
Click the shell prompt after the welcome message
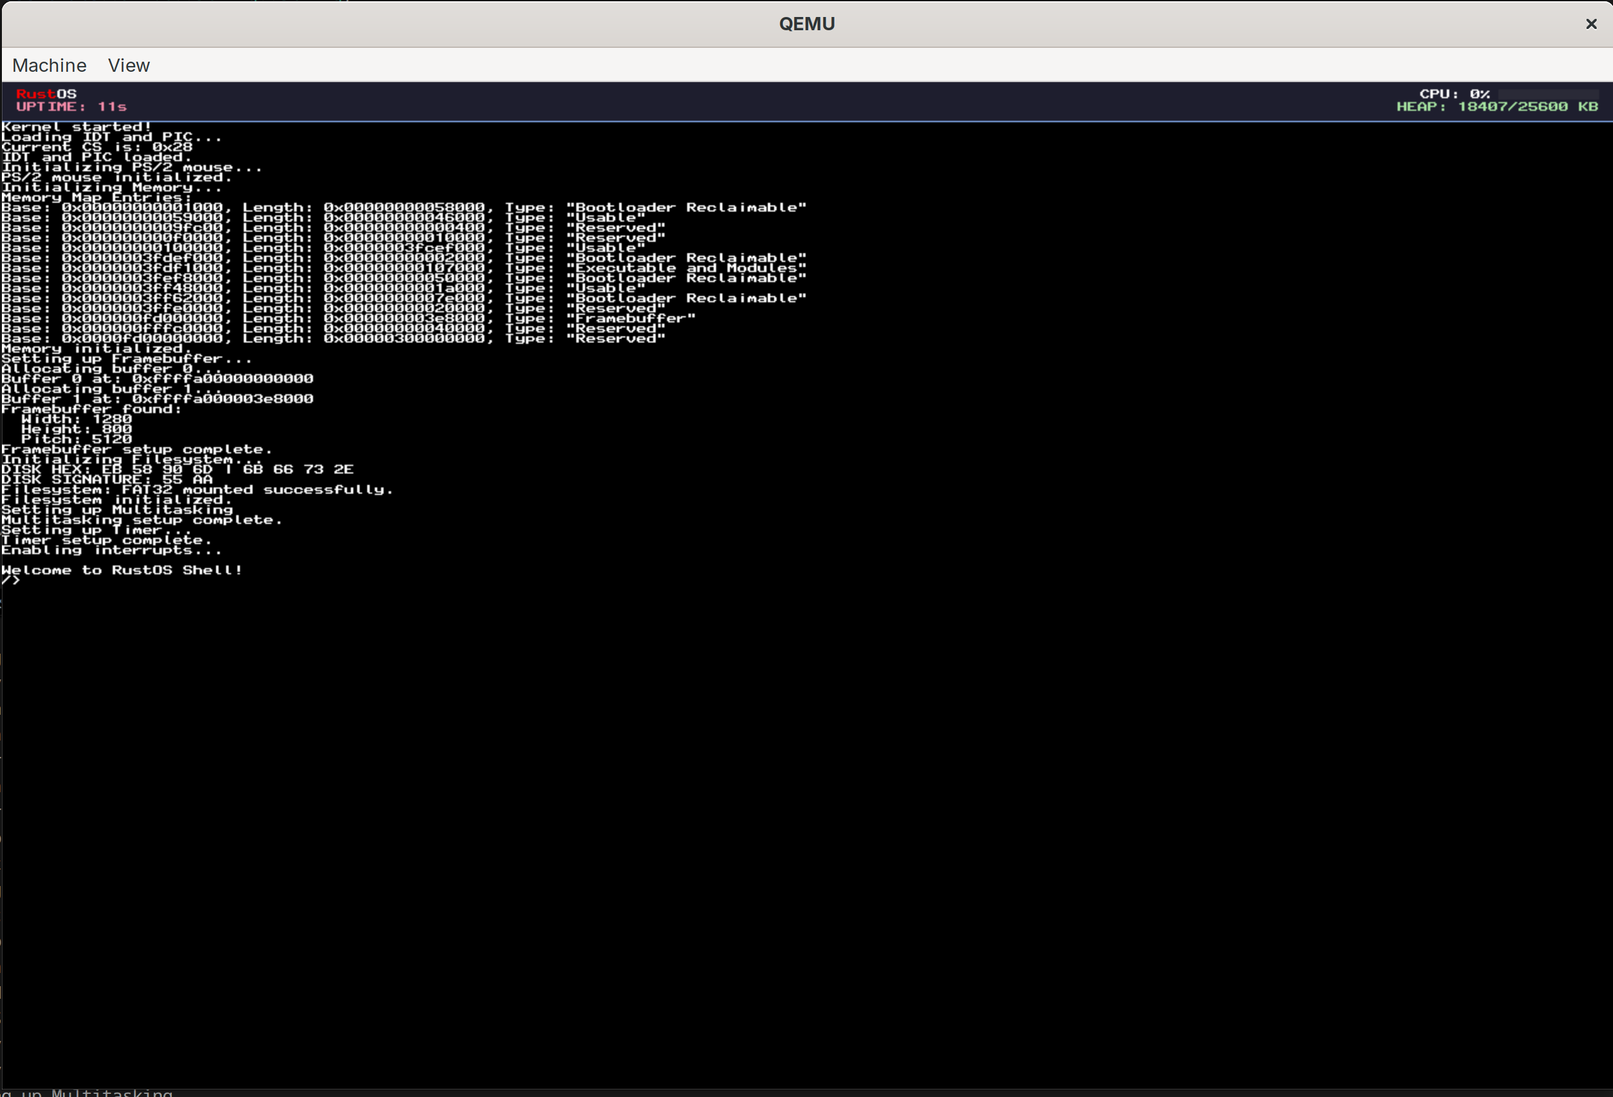tap(11, 581)
